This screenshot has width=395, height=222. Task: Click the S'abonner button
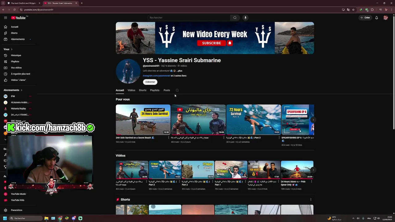click(150, 82)
